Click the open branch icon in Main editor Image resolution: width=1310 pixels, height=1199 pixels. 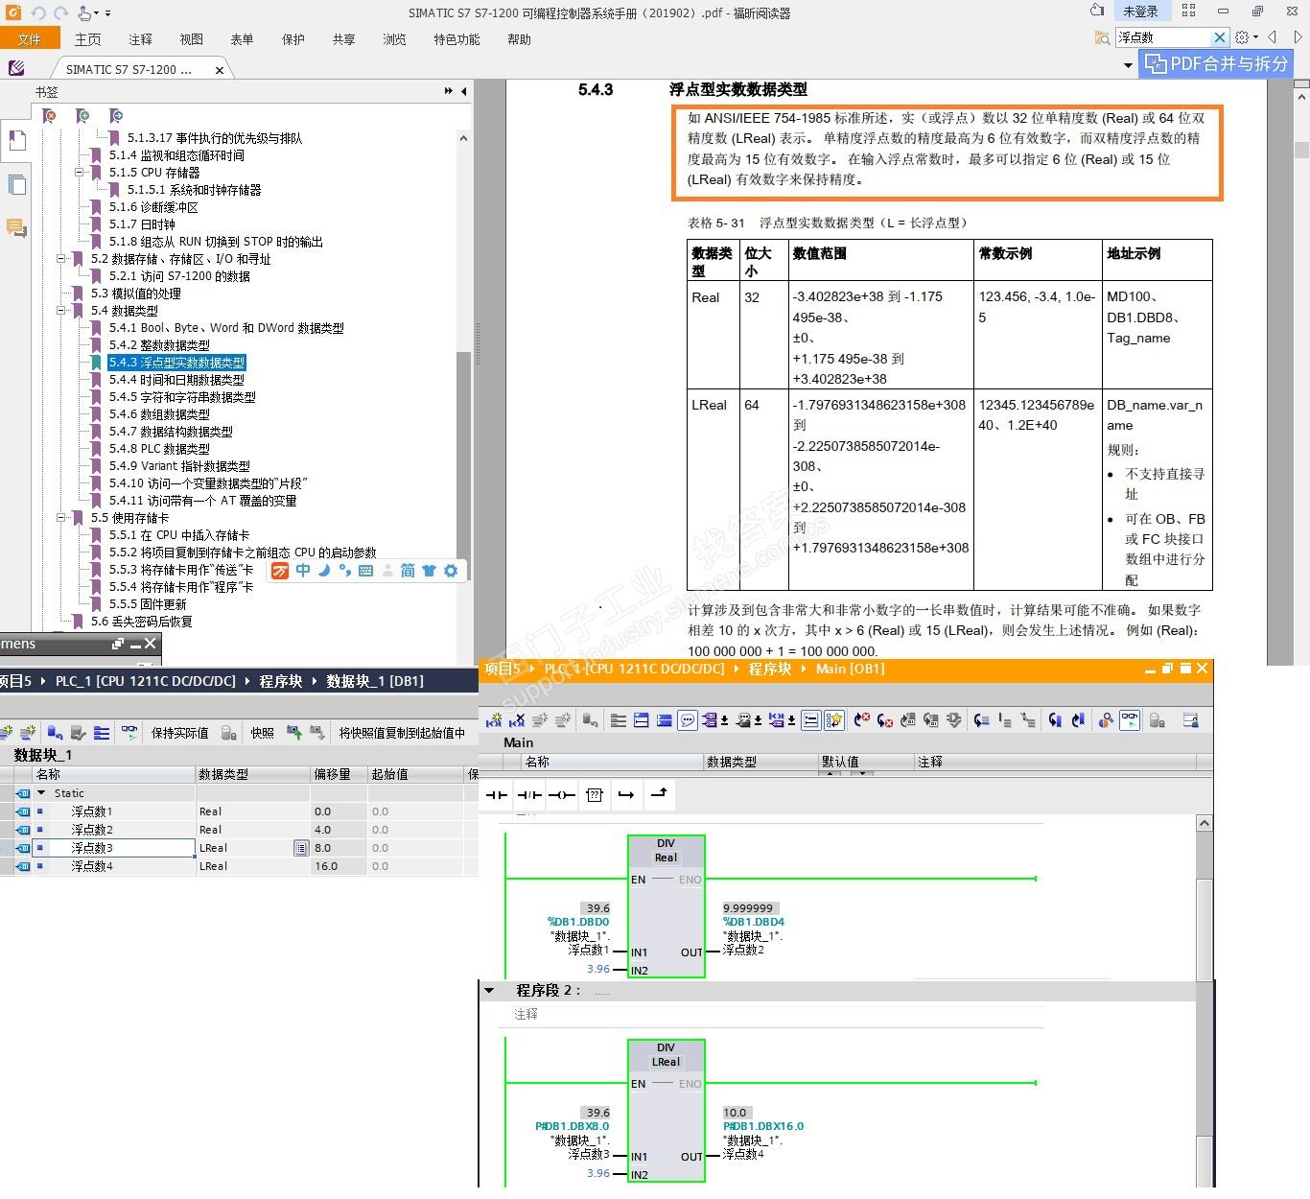pyautogui.click(x=626, y=794)
